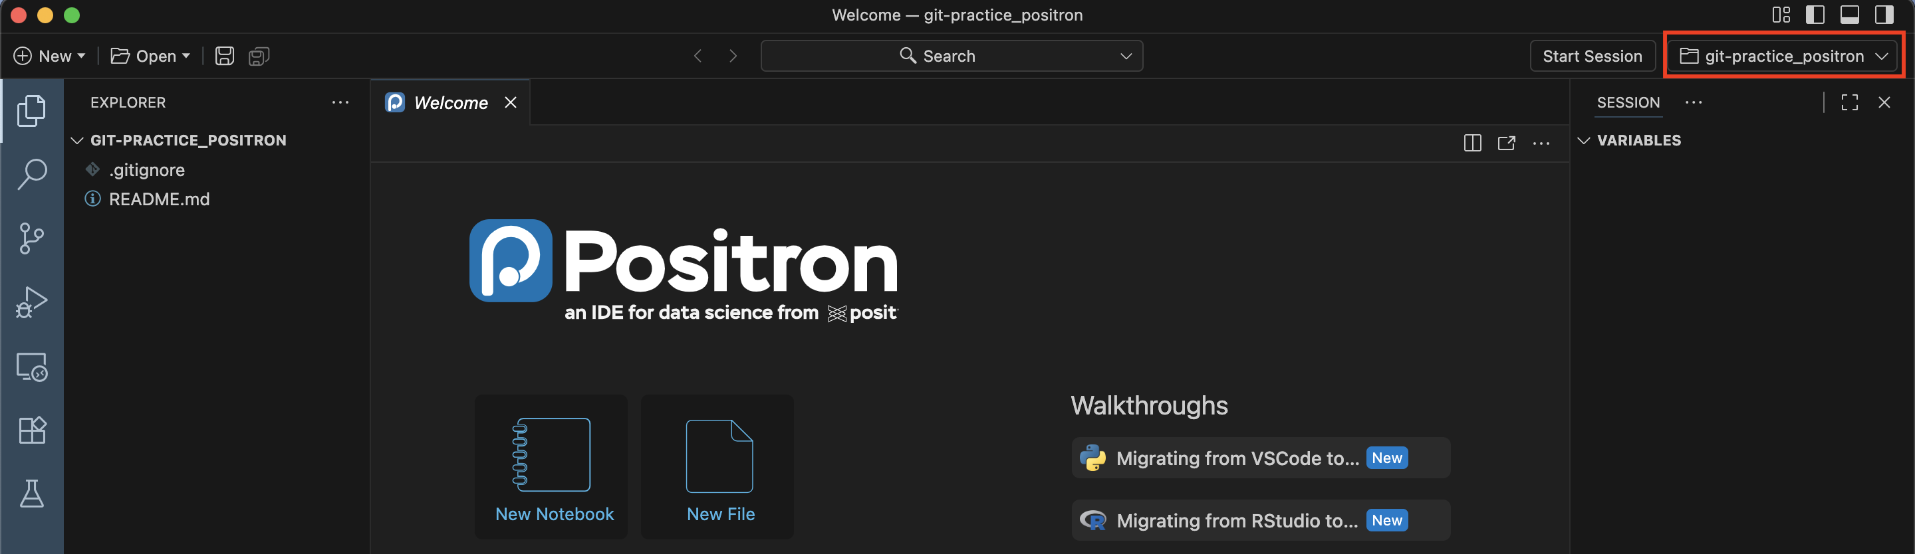Open the Testing flask view
The height and width of the screenshot is (554, 1915).
pyautogui.click(x=31, y=494)
